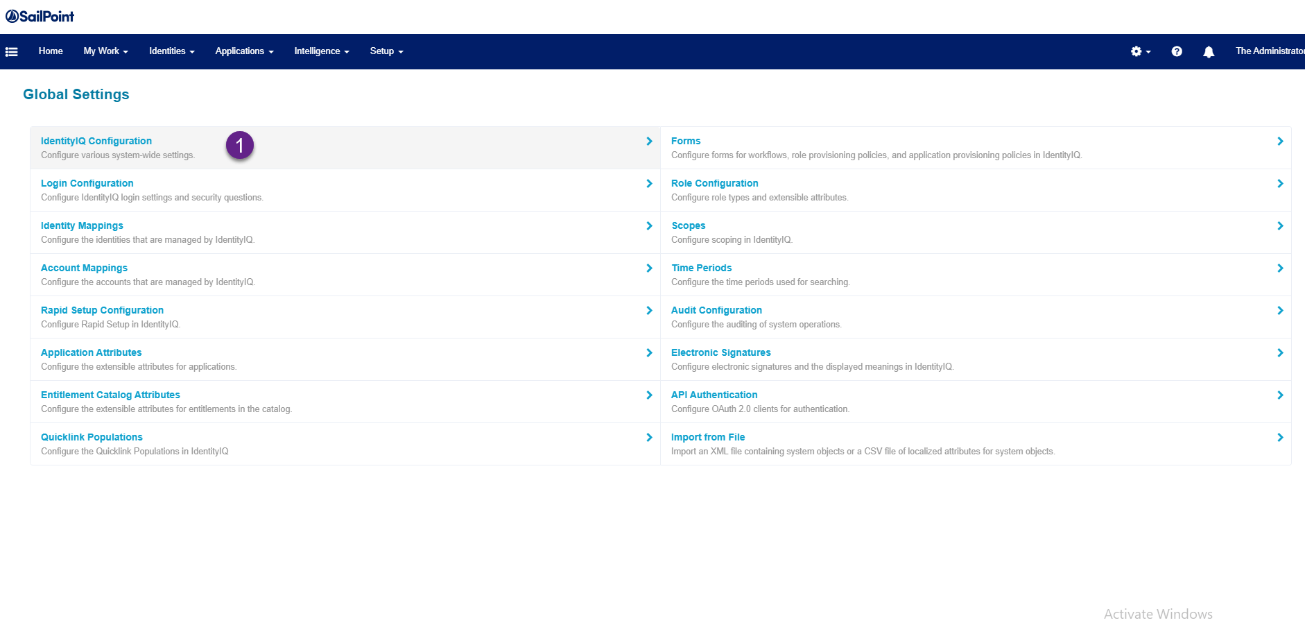
Task: Open Electronic Signatures settings
Action: [721, 352]
